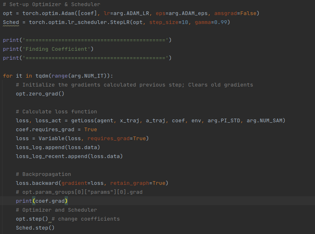This screenshot has height=234, width=315.
Task: Click 'Variable' in the loss line
Action: [x=52, y=139]
